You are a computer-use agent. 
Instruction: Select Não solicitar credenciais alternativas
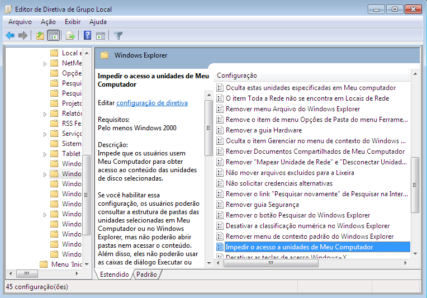click(279, 183)
